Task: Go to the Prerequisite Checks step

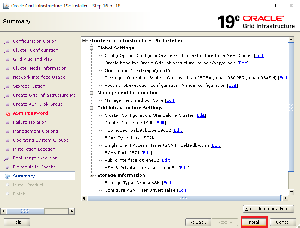Action: [x=34, y=167]
